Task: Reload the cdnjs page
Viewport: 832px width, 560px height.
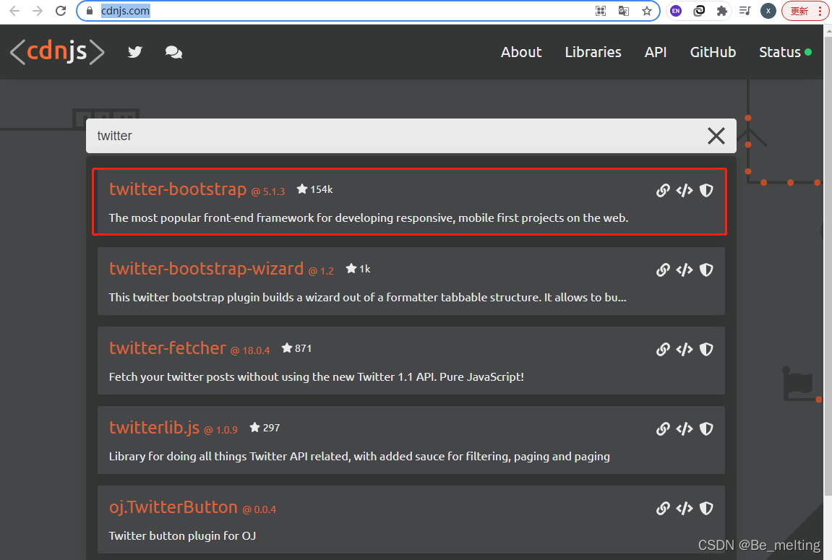Action: point(61,11)
